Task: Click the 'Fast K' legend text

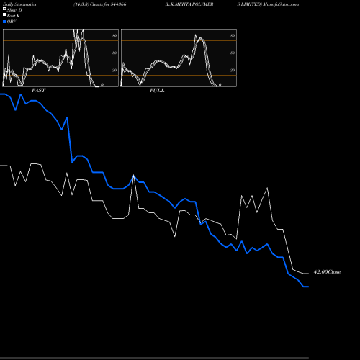Action: point(14,16)
